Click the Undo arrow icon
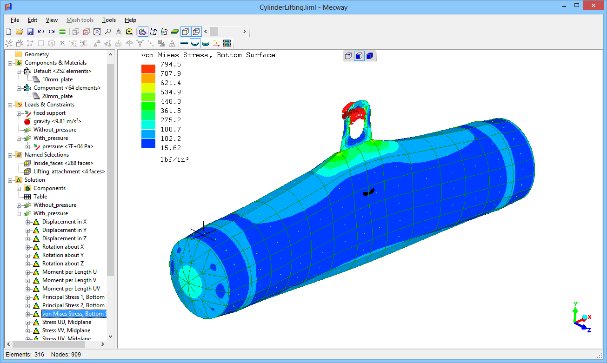The width and height of the screenshot is (607, 363). coord(40,32)
